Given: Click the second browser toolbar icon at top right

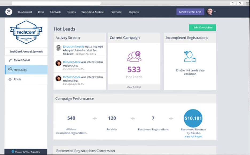Looking at the screenshot, I should [x=240, y=3].
